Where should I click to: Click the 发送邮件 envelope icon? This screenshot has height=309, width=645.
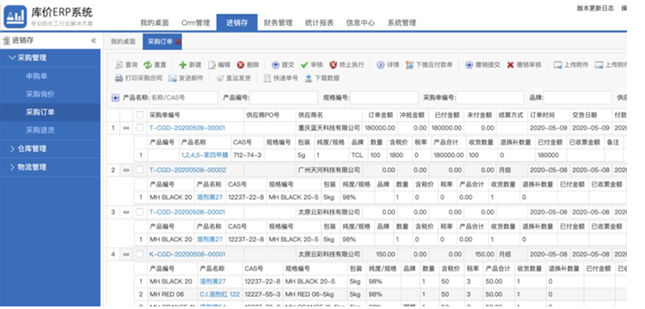172,78
